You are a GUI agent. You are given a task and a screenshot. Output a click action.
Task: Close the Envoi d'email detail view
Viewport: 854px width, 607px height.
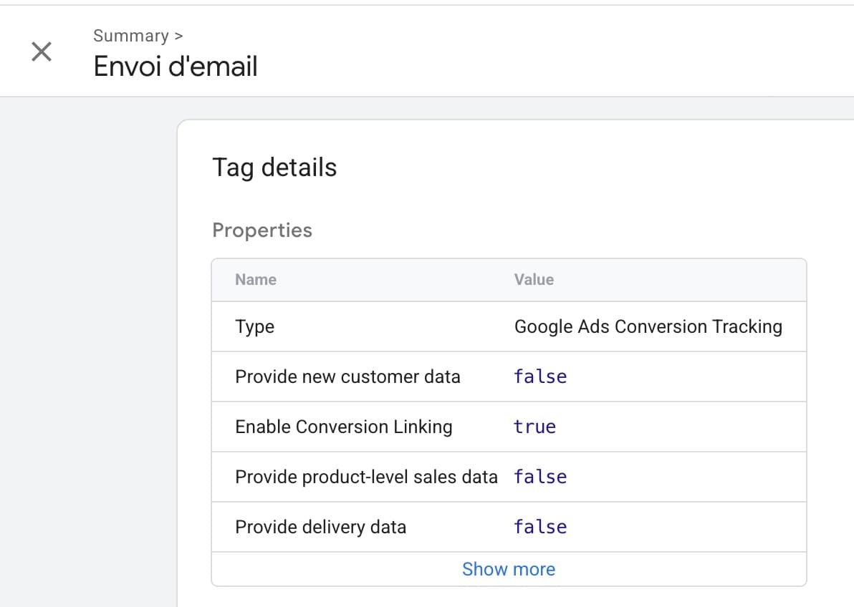[x=41, y=51]
